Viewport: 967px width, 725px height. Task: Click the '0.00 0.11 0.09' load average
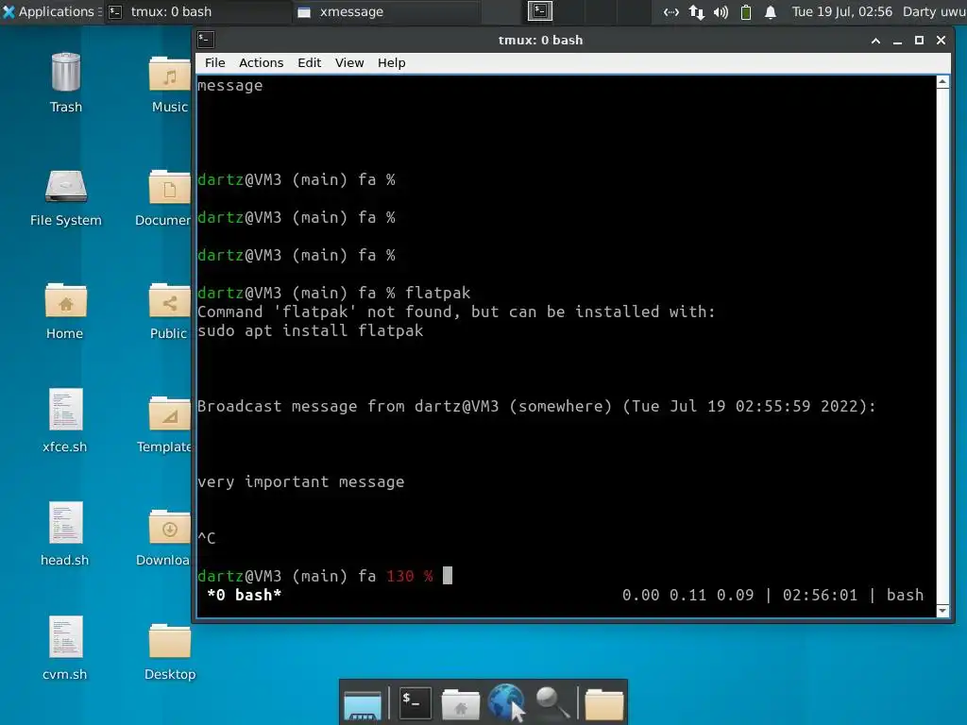(687, 595)
